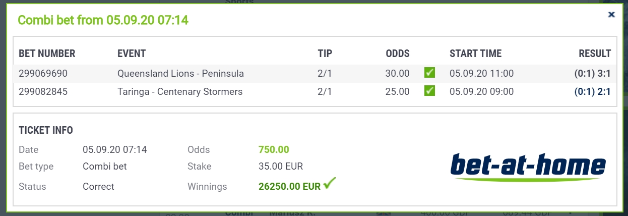This screenshot has width=628, height=216.
Task: Click the TICKET INFO heading
Action: click(46, 130)
